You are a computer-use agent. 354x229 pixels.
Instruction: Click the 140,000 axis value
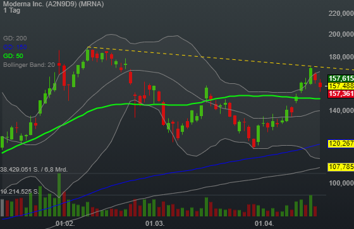341,110
